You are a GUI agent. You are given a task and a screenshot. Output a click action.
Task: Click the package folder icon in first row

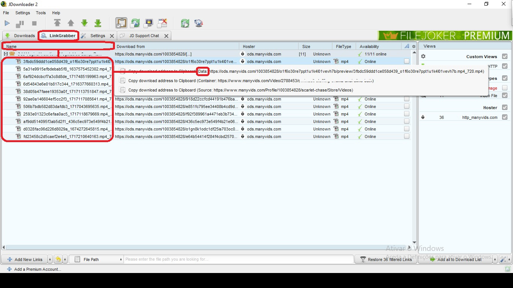pyautogui.click(x=12, y=54)
